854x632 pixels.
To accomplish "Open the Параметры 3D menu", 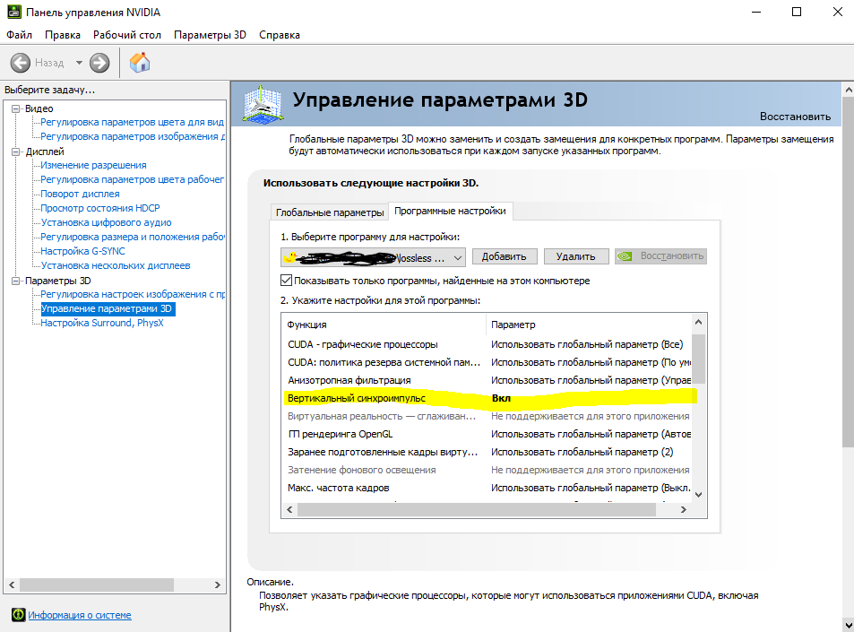I will (211, 35).
